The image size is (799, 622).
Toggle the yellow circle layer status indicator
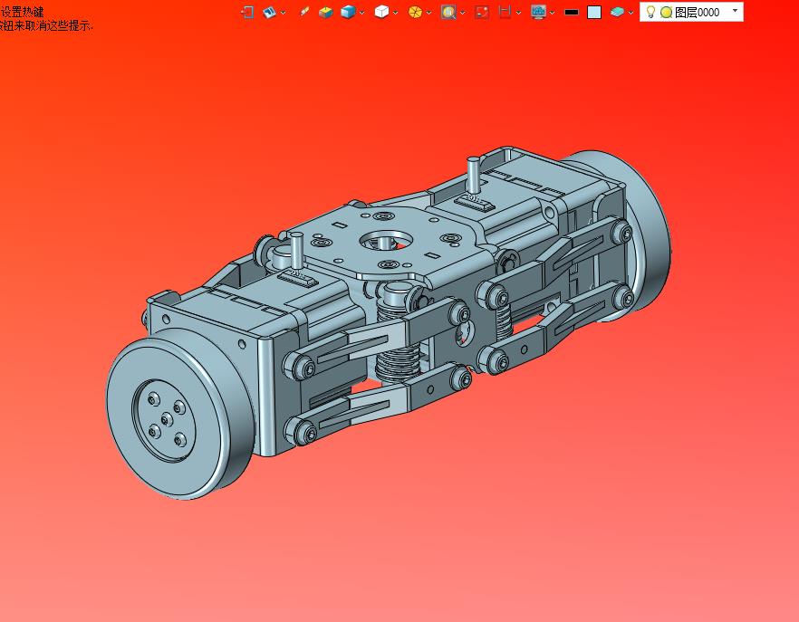pyautogui.click(x=666, y=13)
